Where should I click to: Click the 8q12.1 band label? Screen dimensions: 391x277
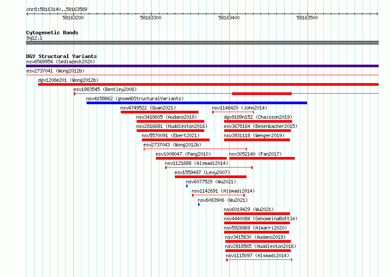tap(34, 38)
